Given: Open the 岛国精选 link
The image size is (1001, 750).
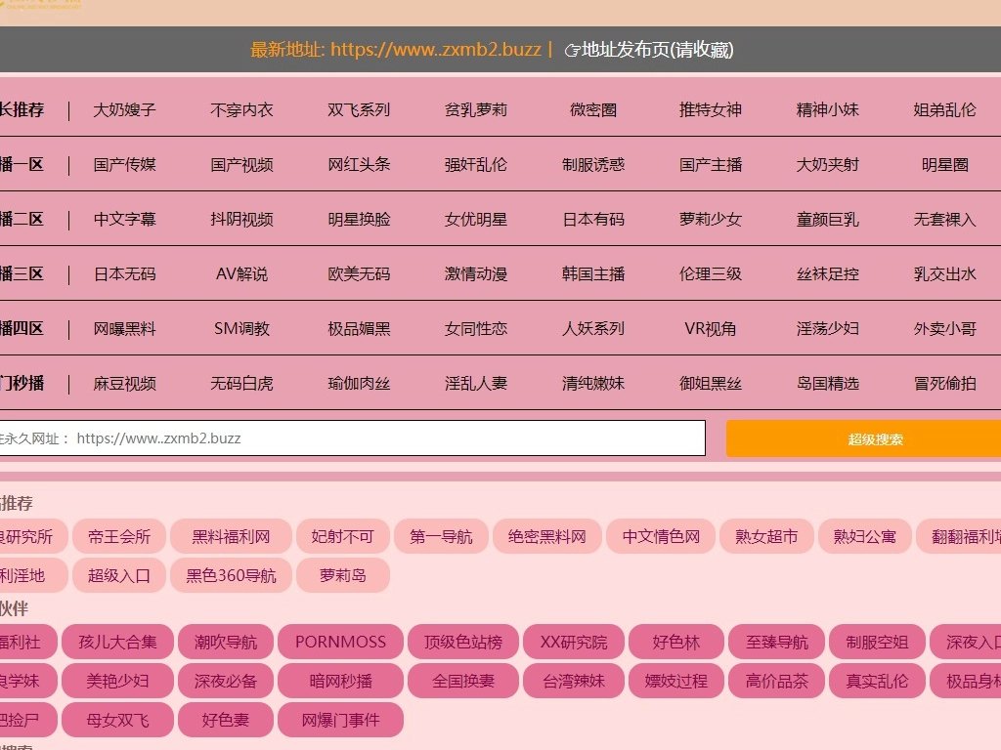Looking at the screenshot, I should (826, 384).
